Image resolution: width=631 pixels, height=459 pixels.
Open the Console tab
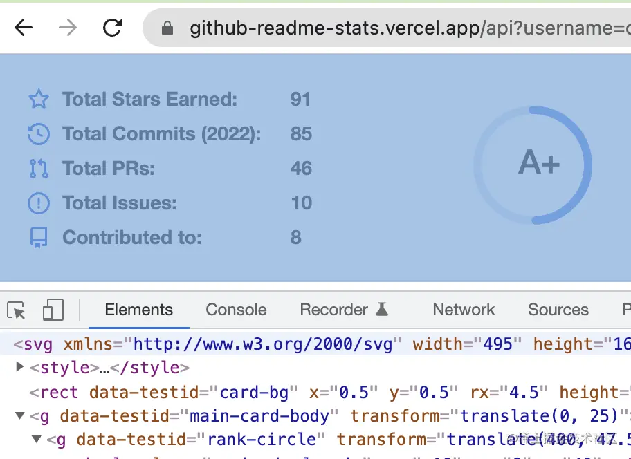pyautogui.click(x=236, y=310)
